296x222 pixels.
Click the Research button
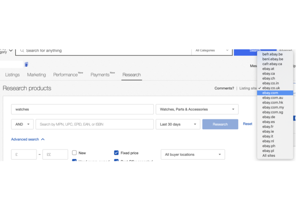pyautogui.click(x=220, y=124)
